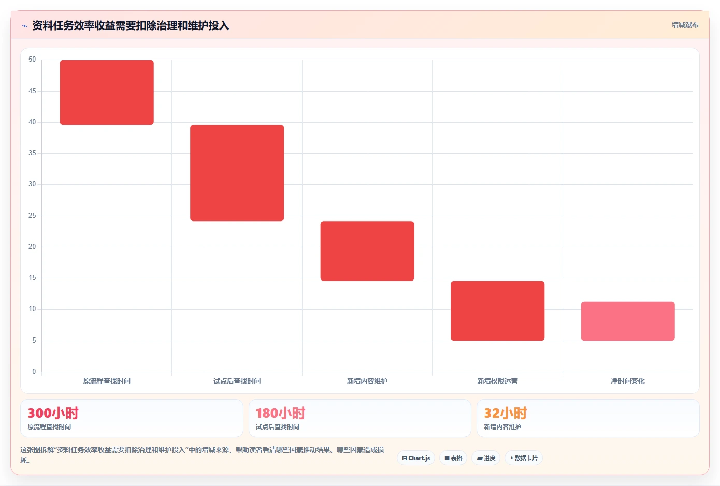The height and width of the screenshot is (486, 720).
Task: Click the y-axis value 0
Action: [34, 372]
